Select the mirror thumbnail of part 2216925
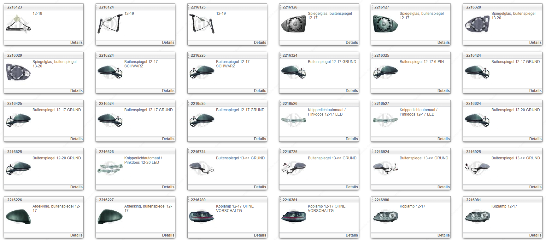The height and width of the screenshot is (240, 546). [x=477, y=168]
